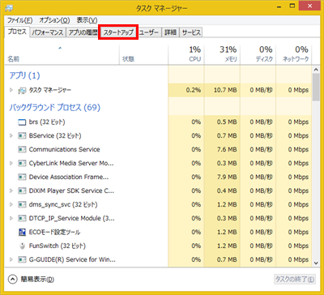
Task: Click the brs (32 ビット) process icon
Action: click(22, 122)
